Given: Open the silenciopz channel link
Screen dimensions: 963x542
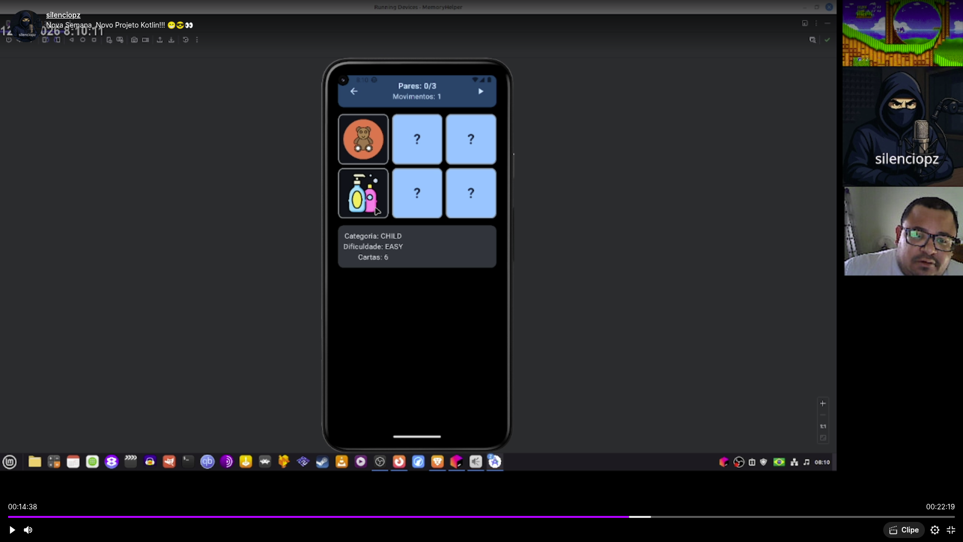Looking at the screenshot, I should (63, 15).
